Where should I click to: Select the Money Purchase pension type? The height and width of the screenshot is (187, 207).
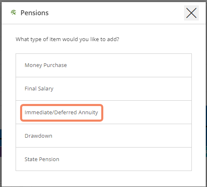click(x=104, y=65)
